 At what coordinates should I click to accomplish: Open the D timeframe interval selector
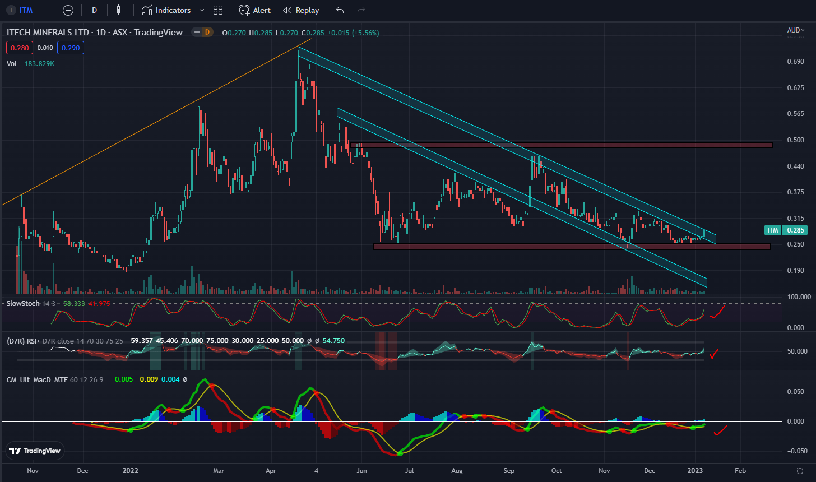[x=94, y=10]
